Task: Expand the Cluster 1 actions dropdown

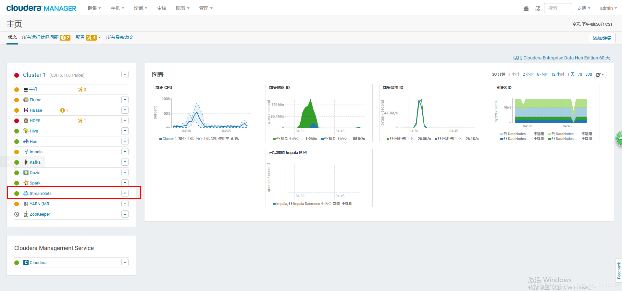Action: pos(125,74)
